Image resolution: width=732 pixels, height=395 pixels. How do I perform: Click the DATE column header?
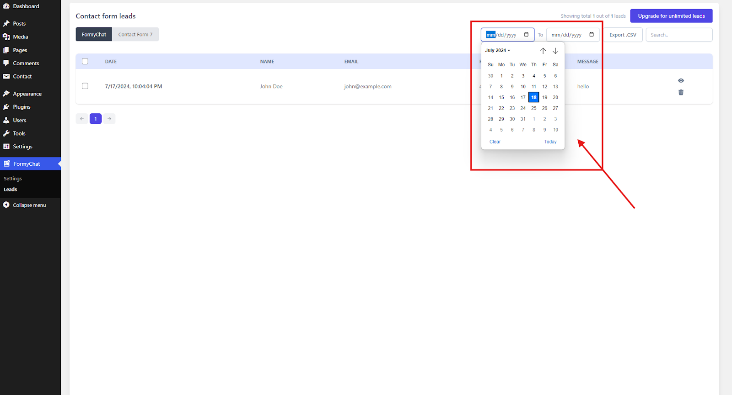(111, 62)
